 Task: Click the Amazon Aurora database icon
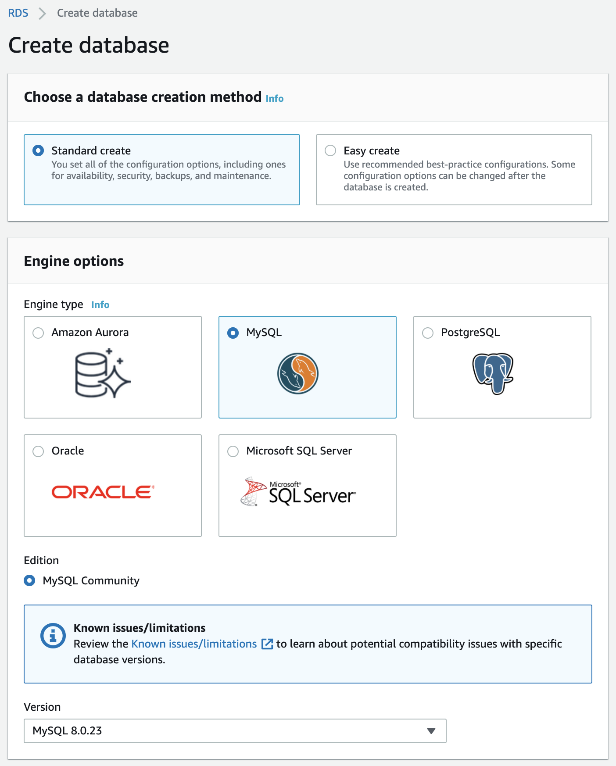[103, 373]
